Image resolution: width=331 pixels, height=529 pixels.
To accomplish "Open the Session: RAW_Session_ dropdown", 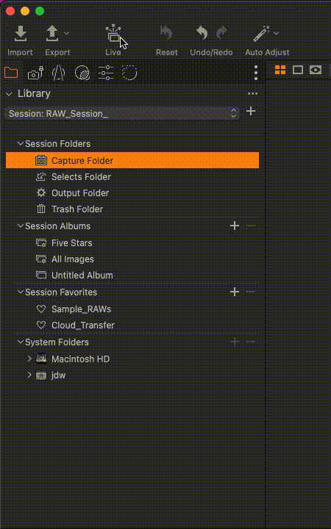I will click(122, 113).
